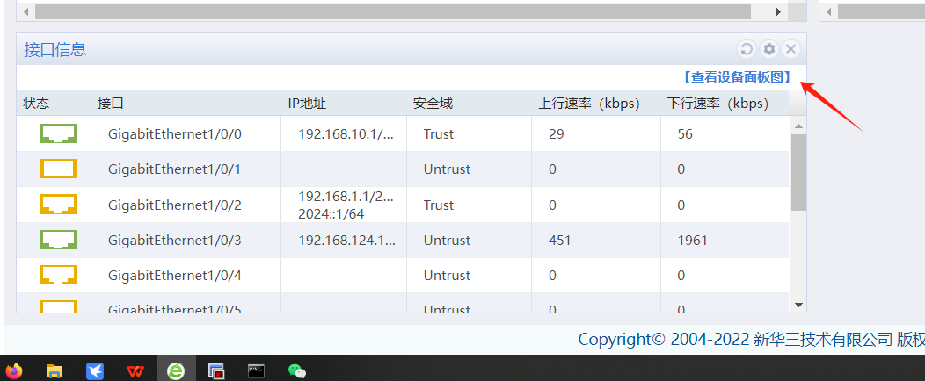Click the port status icon for GigabitEthernet1/0/1
Screen dimensions: 925x381
coord(58,169)
